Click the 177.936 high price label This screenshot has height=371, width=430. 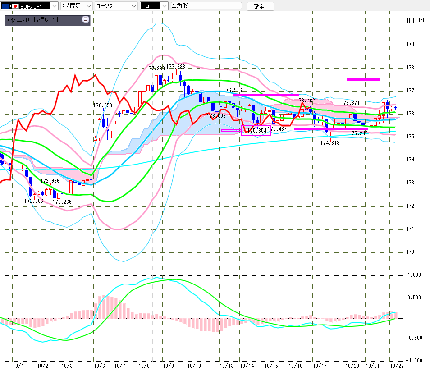pyautogui.click(x=176, y=67)
